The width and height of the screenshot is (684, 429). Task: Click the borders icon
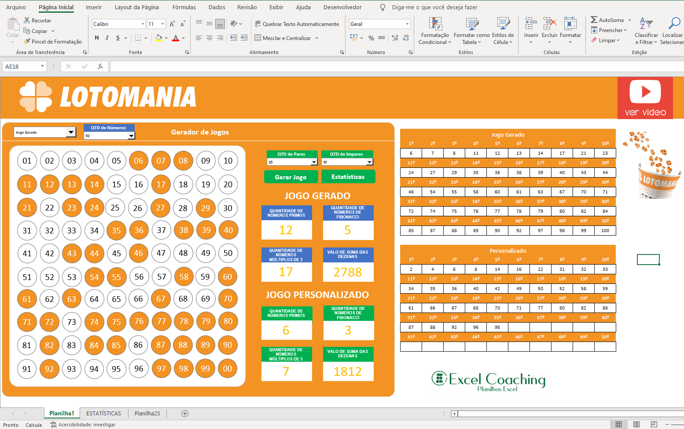click(x=138, y=38)
